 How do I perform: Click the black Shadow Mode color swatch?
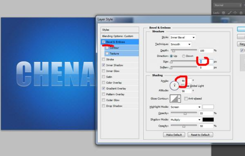[208, 120]
